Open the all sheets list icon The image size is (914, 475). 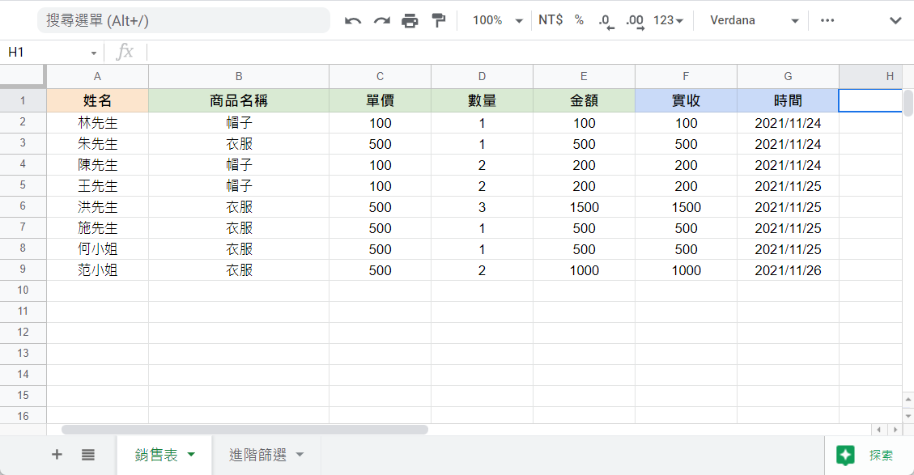pos(88,455)
